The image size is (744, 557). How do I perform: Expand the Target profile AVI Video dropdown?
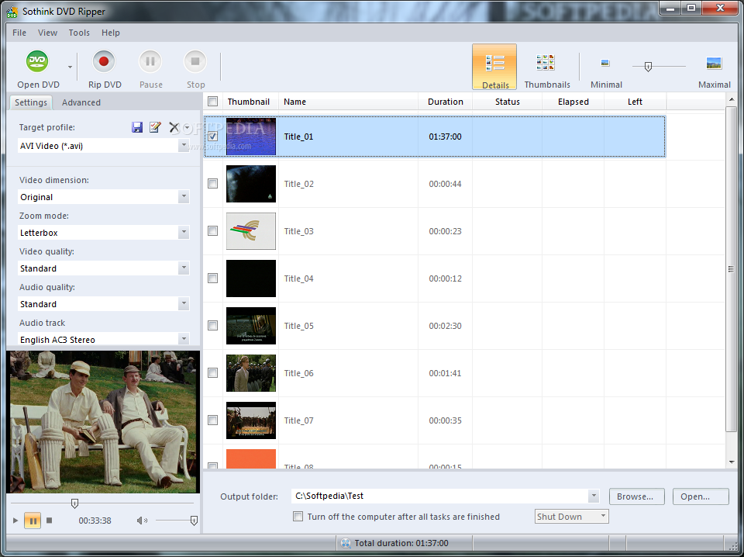184,146
